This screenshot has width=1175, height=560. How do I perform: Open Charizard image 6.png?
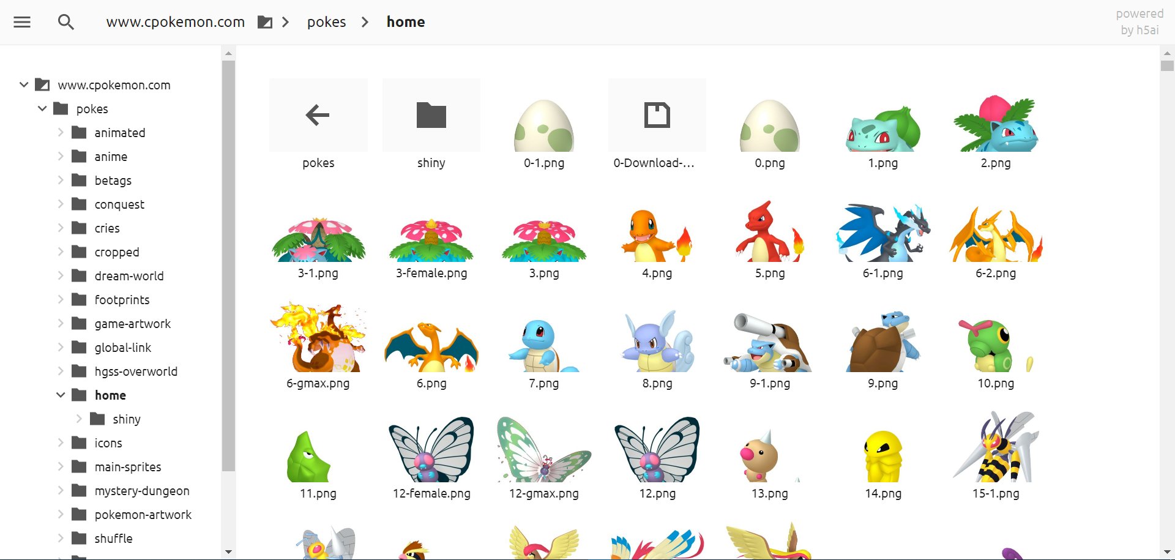pos(431,347)
